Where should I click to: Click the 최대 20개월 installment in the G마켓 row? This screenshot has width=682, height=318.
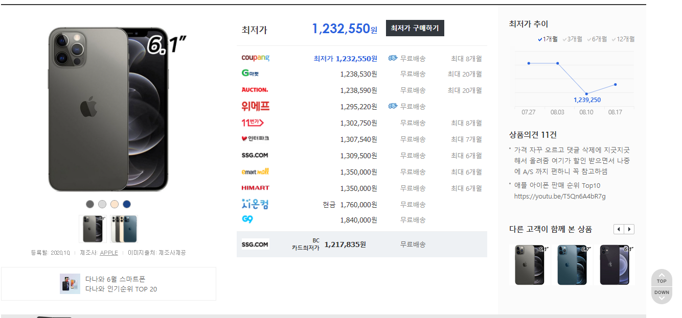point(465,74)
